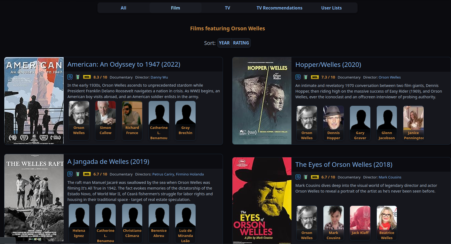Add American: An Odyssey to 1947 to watchlist icon
Viewport: 451px width, 244px height.
click(x=70, y=77)
